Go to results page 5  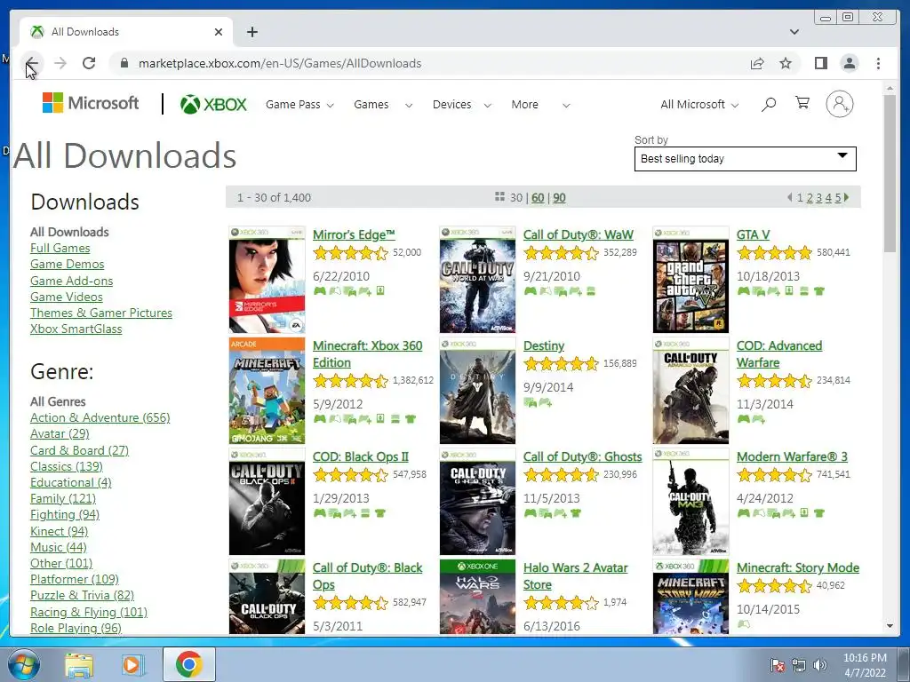click(837, 198)
